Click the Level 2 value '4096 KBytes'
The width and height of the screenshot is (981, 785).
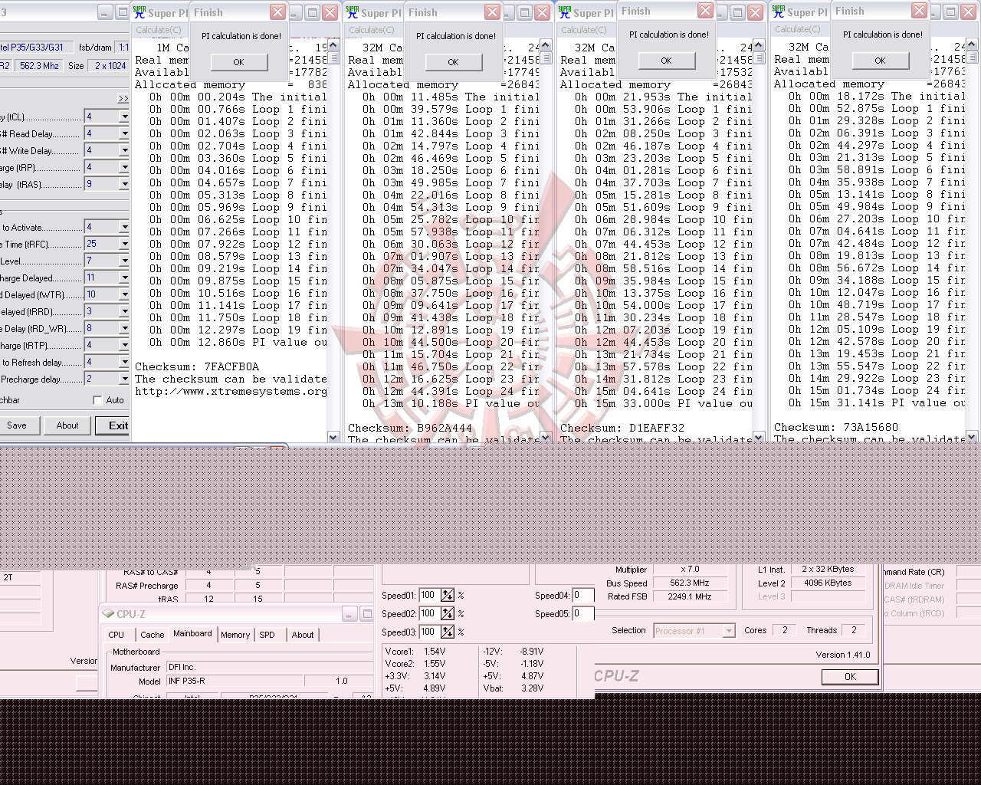(828, 583)
